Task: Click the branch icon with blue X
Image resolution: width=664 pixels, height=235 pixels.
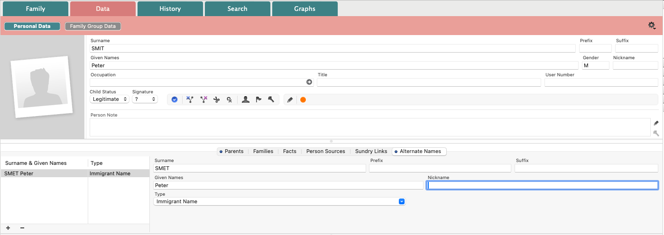Action: click(x=190, y=99)
